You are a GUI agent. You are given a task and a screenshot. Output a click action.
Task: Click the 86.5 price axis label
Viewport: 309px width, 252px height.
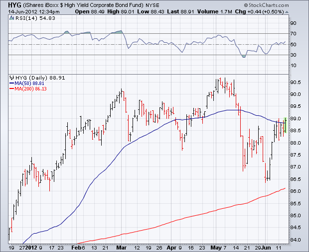(296, 179)
